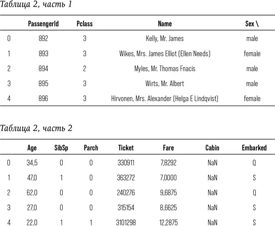
Task: Click name Wikes, Mrs. James Elliot
Action: pyautogui.click(x=164, y=54)
